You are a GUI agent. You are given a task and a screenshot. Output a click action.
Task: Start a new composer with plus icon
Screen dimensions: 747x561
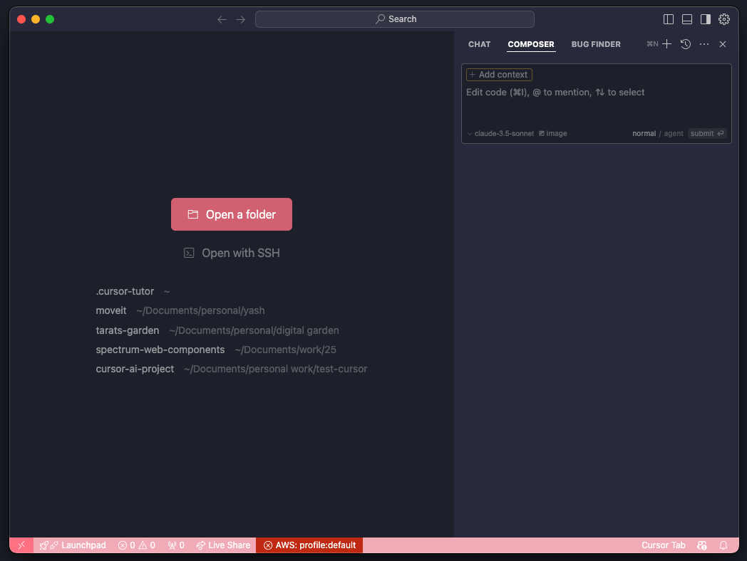[x=667, y=44]
